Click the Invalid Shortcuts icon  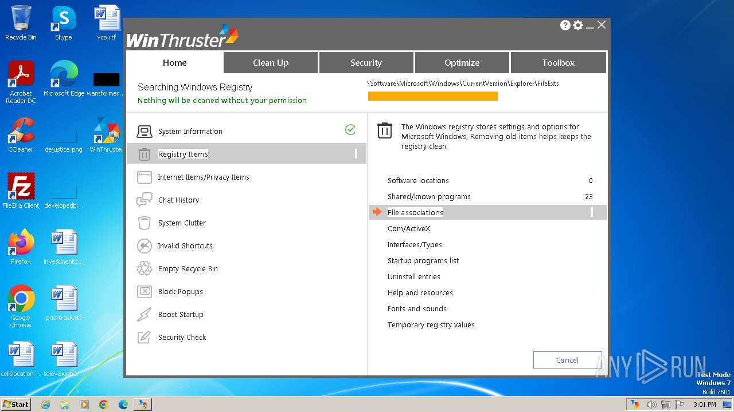pyautogui.click(x=144, y=246)
